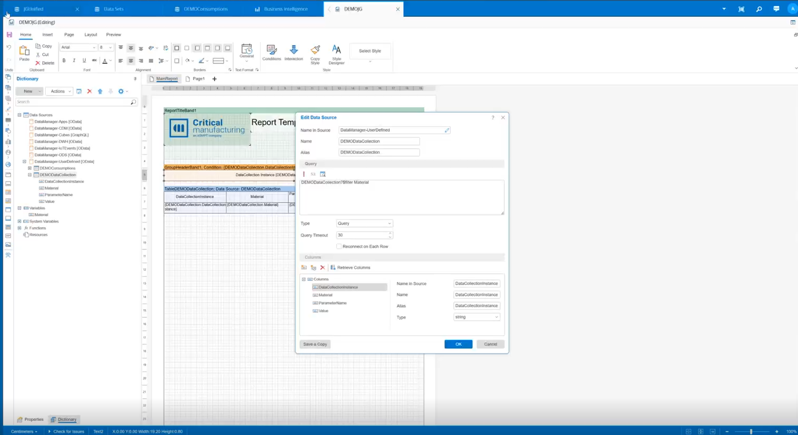The width and height of the screenshot is (798, 435).
Task: Switch to the Layout ribbon tab
Action: coord(90,35)
